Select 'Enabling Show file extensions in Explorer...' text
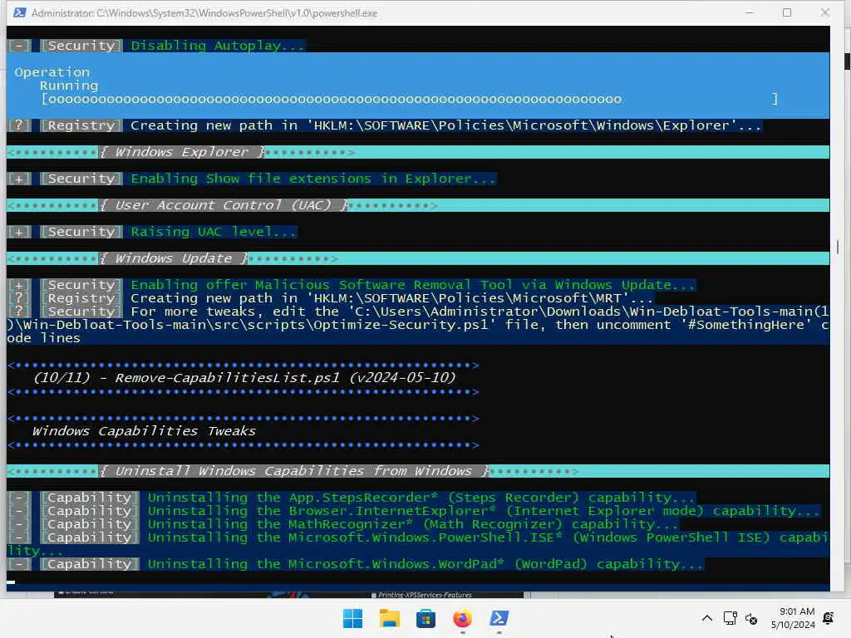This screenshot has width=851, height=638. 313,179
